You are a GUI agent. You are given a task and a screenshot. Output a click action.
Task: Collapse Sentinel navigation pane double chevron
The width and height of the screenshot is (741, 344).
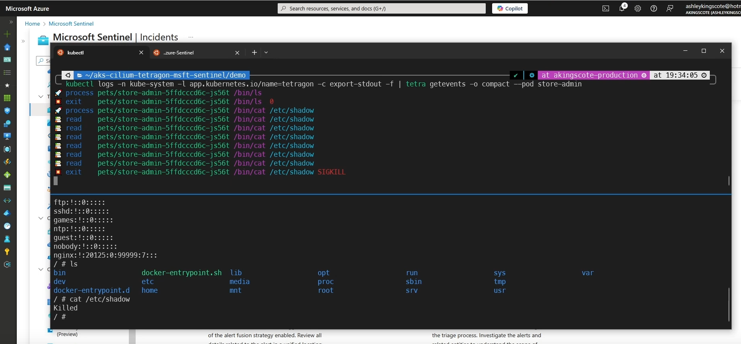tap(23, 41)
